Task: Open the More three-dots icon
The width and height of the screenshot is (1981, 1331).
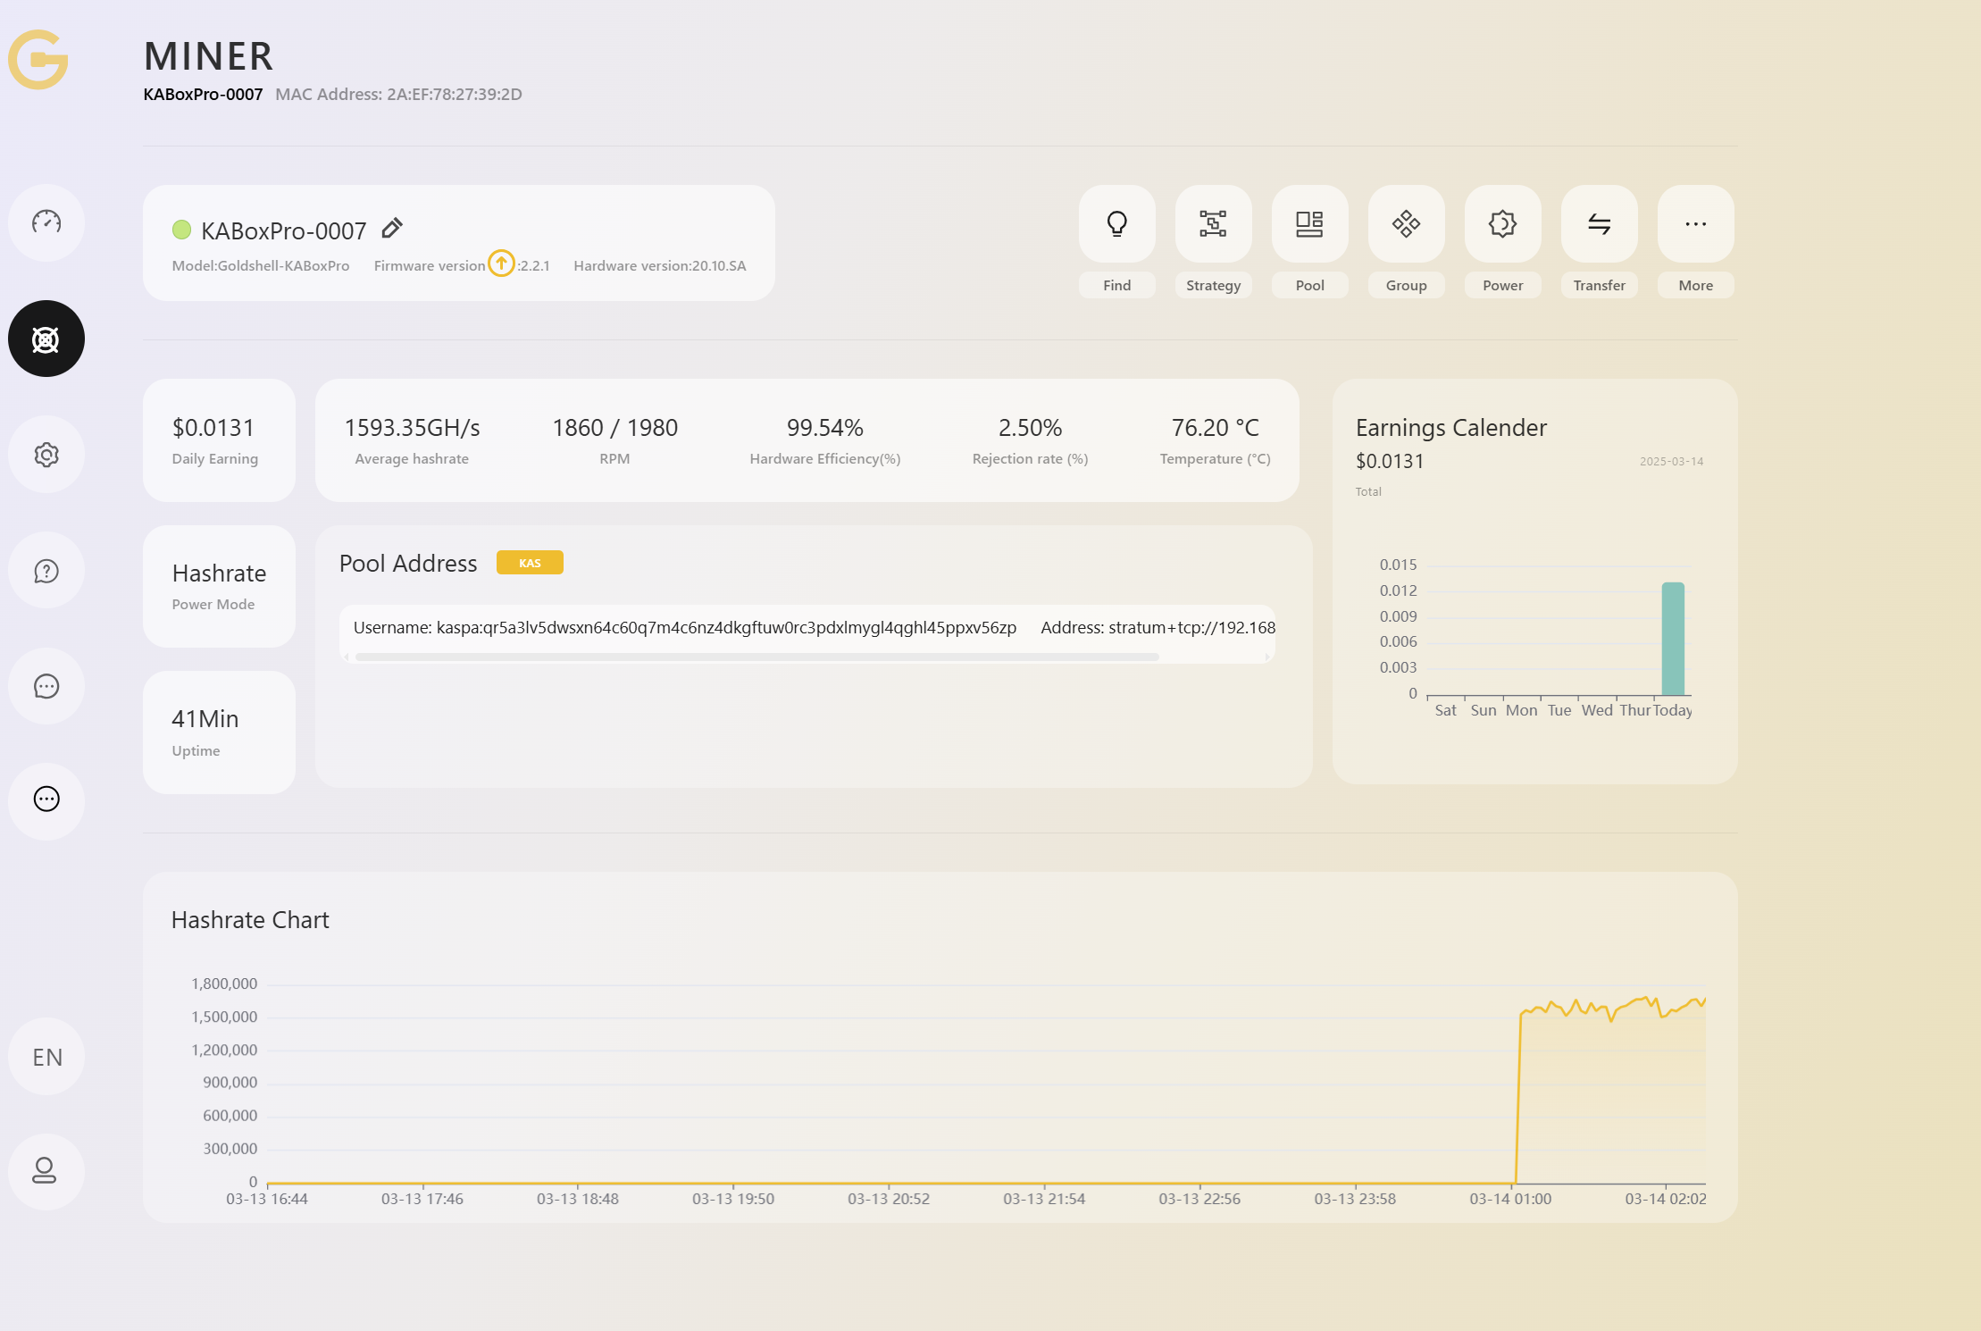Action: pyautogui.click(x=1695, y=223)
